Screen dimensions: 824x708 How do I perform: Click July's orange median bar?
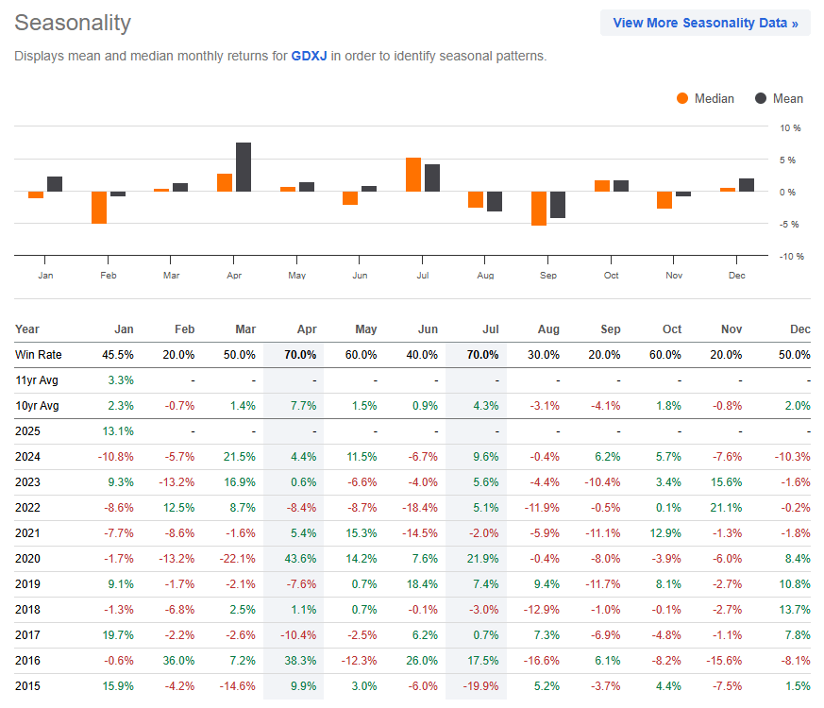415,175
